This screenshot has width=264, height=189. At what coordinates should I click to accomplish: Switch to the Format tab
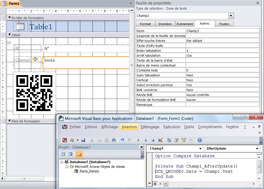point(145,24)
